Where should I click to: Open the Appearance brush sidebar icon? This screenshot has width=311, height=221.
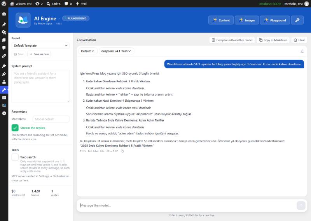(x=4, y=66)
